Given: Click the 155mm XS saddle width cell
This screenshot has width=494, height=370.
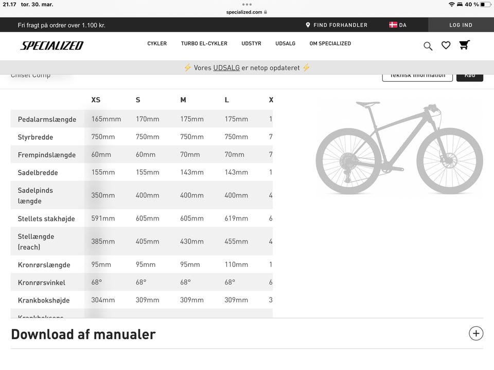Looking at the screenshot, I should tap(103, 172).
